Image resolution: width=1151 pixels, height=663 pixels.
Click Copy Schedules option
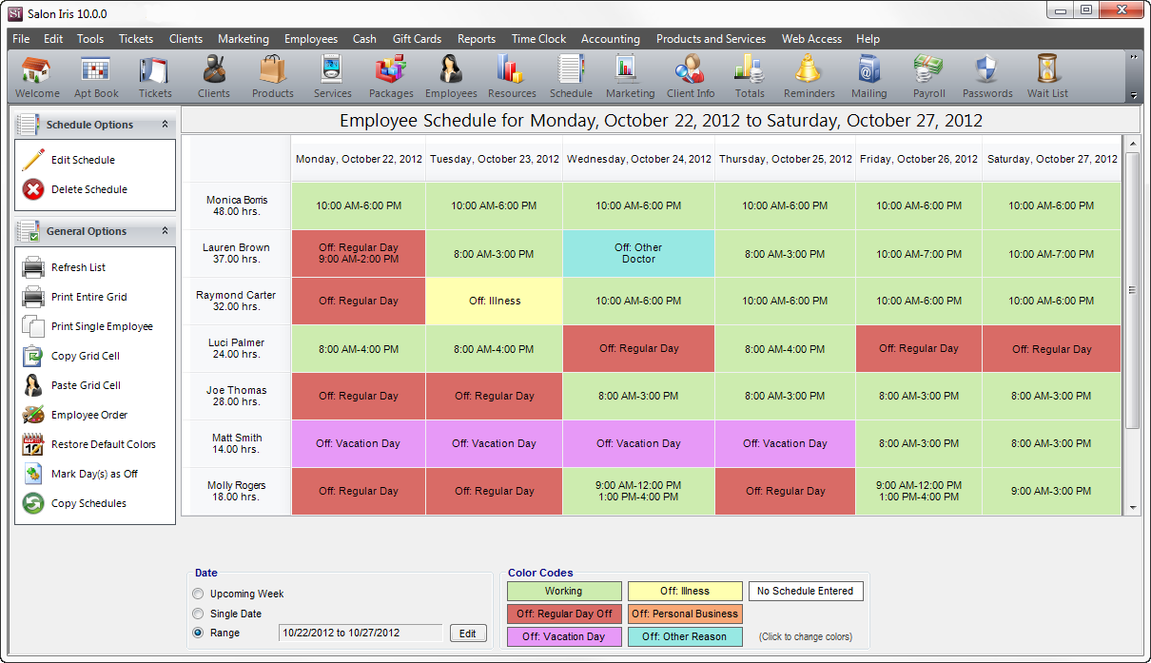74,503
